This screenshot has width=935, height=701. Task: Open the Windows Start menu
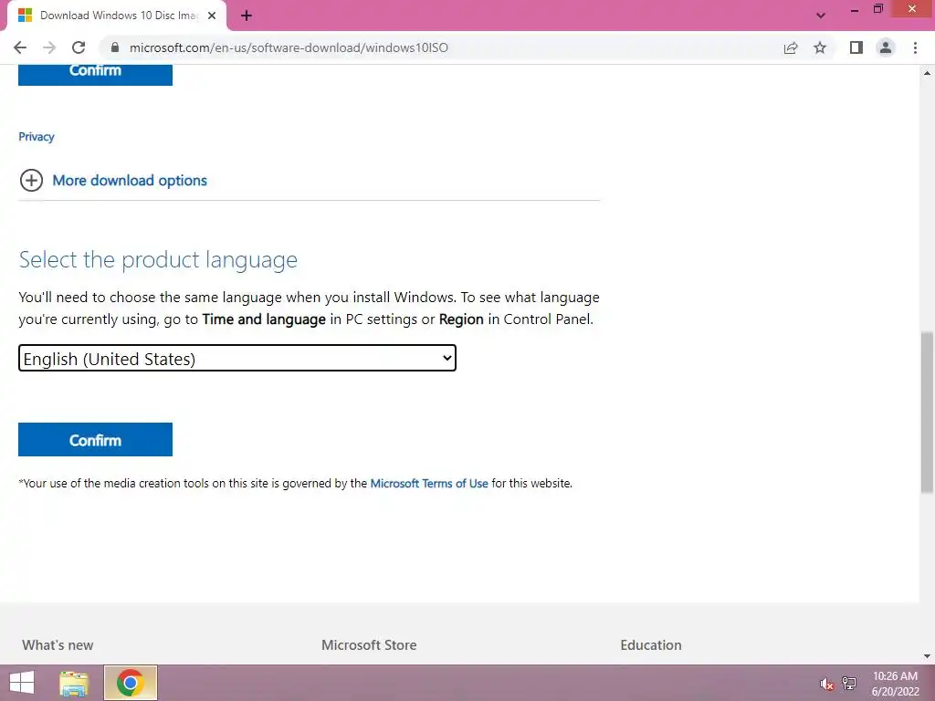22,683
